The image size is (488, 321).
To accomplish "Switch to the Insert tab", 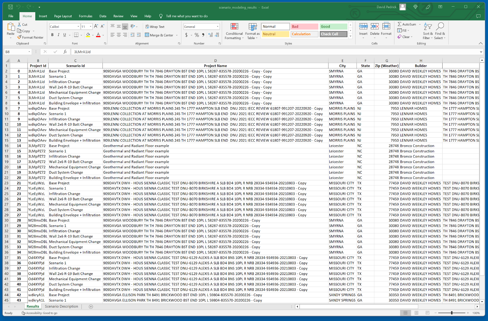I will click(43, 16).
